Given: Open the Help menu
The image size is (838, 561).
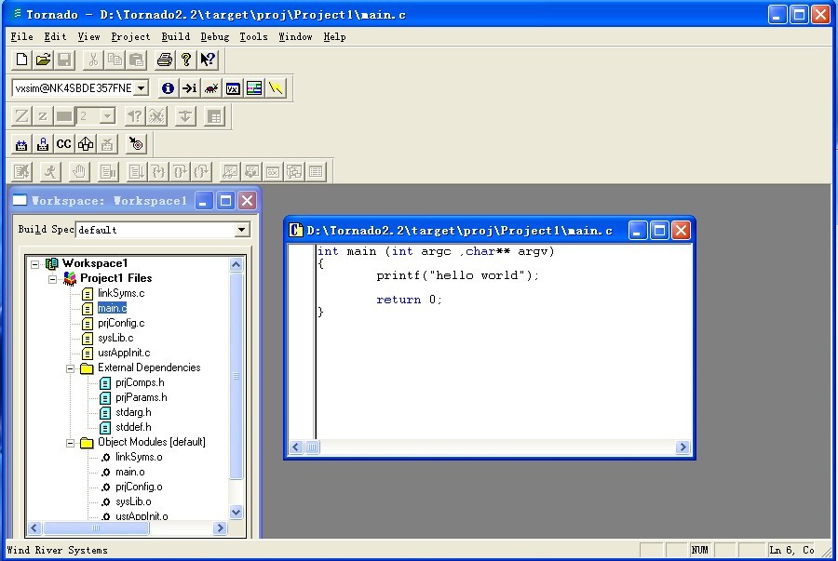Looking at the screenshot, I should [334, 37].
